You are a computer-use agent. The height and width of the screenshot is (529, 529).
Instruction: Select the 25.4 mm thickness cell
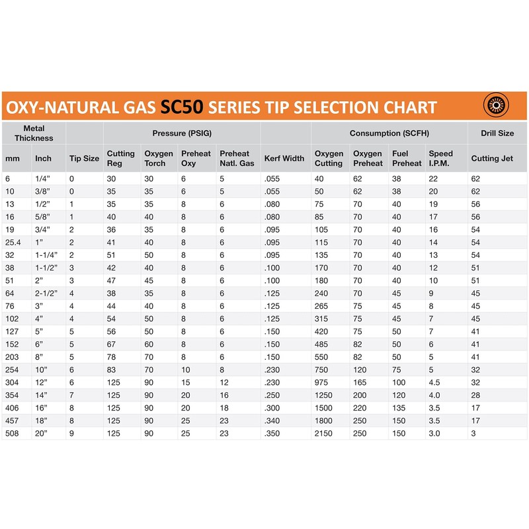13,241
